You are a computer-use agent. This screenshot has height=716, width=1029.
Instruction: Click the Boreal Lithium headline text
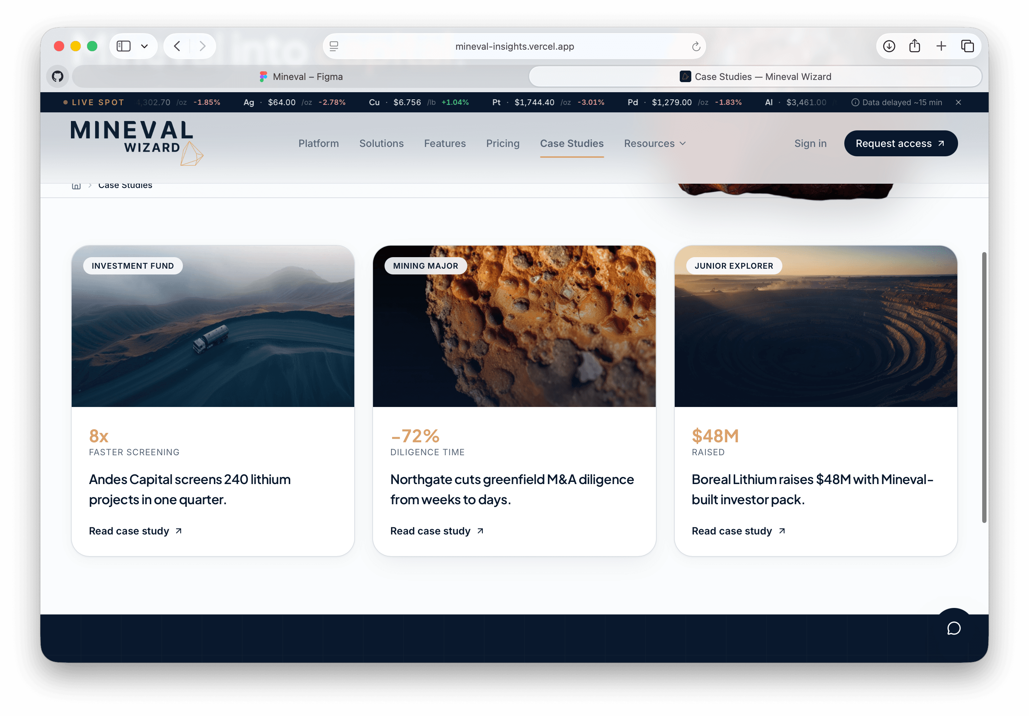813,489
